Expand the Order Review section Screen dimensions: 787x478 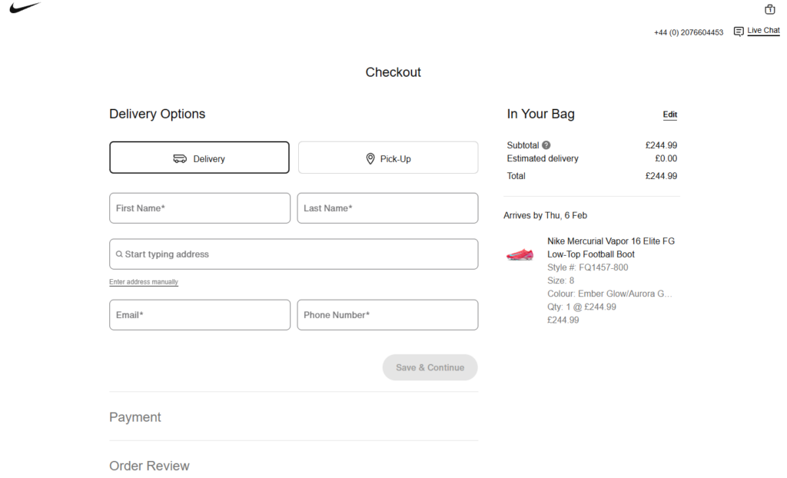(x=149, y=466)
